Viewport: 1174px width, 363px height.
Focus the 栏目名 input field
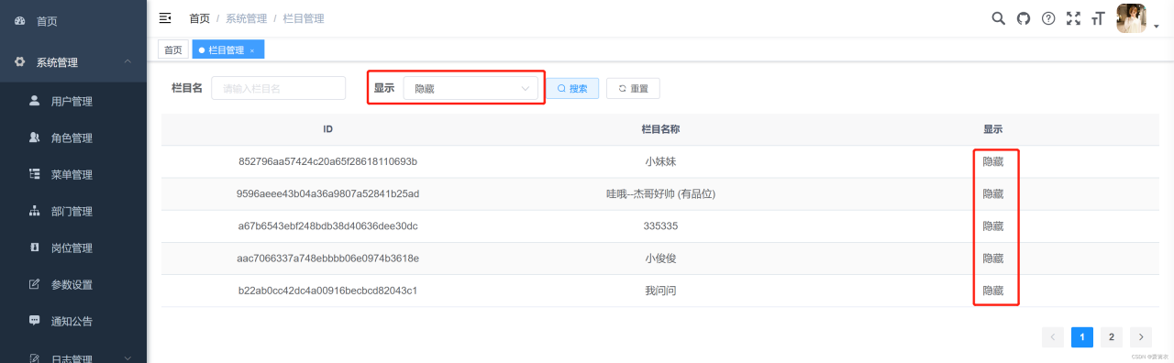279,88
